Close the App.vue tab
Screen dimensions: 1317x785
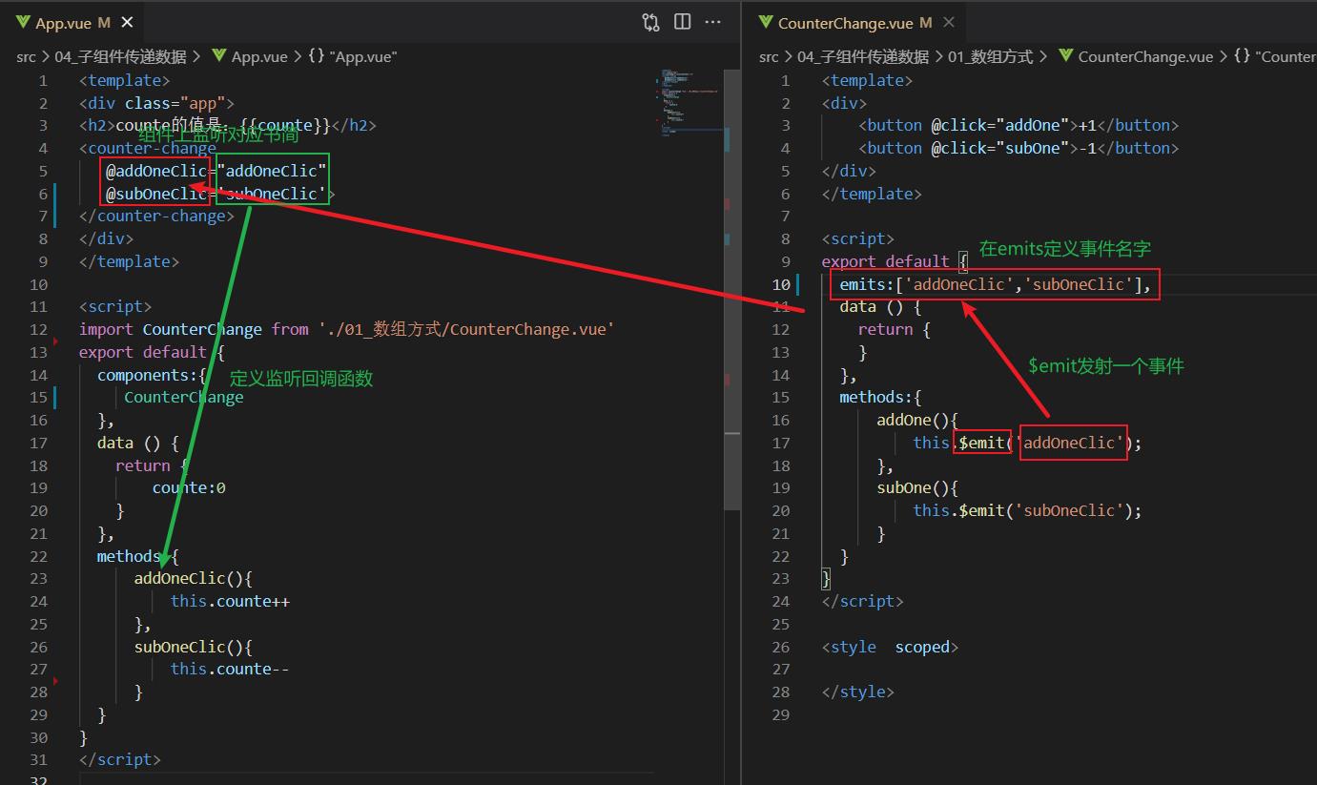[128, 22]
